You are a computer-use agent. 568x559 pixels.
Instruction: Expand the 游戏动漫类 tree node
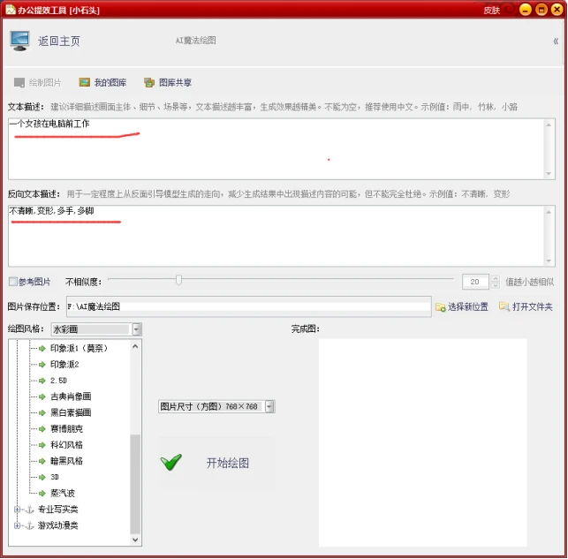click(17, 525)
